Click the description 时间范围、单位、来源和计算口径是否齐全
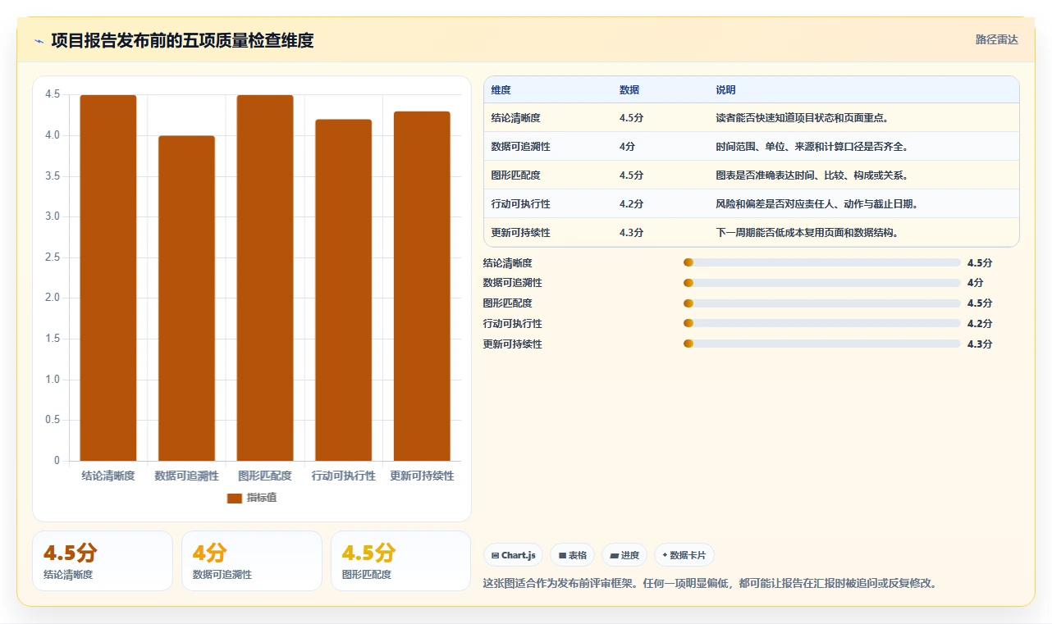 point(812,147)
